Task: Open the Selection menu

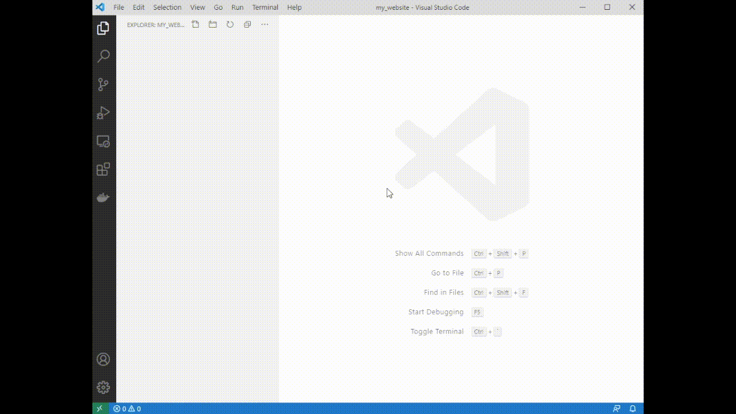Action: pyautogui.click(x=167, y=7)
